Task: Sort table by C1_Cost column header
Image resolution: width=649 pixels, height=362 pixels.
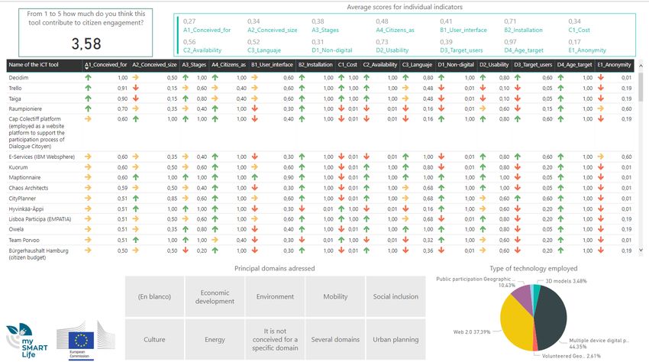Action: coord(347,65)
